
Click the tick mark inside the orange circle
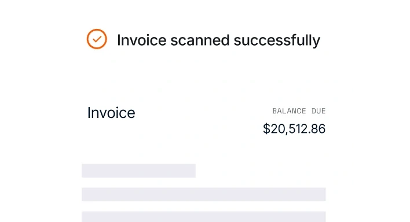tap(97, 39)
